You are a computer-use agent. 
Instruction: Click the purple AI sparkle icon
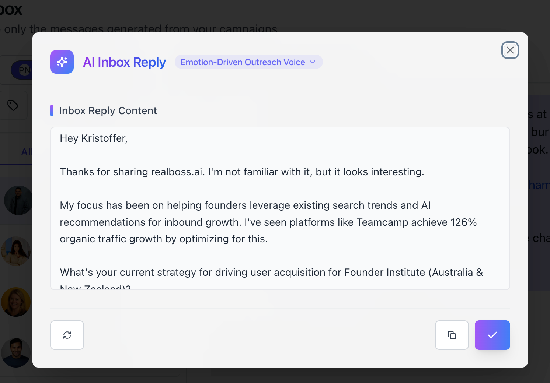[62, 62]
